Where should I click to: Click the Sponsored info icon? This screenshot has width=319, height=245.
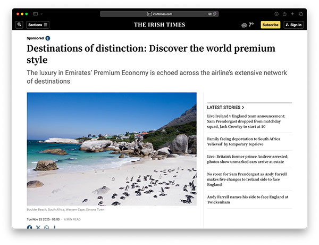[x=48, y=38]
